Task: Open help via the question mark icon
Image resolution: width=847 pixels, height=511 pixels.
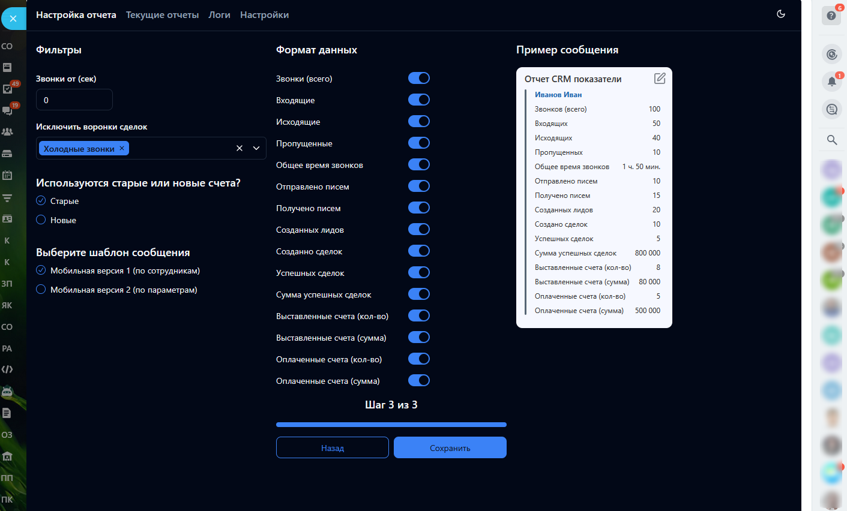Action: pos(831,16)
